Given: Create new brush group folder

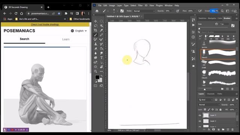Looking at the screenshot, I should (x=222, y=89).
